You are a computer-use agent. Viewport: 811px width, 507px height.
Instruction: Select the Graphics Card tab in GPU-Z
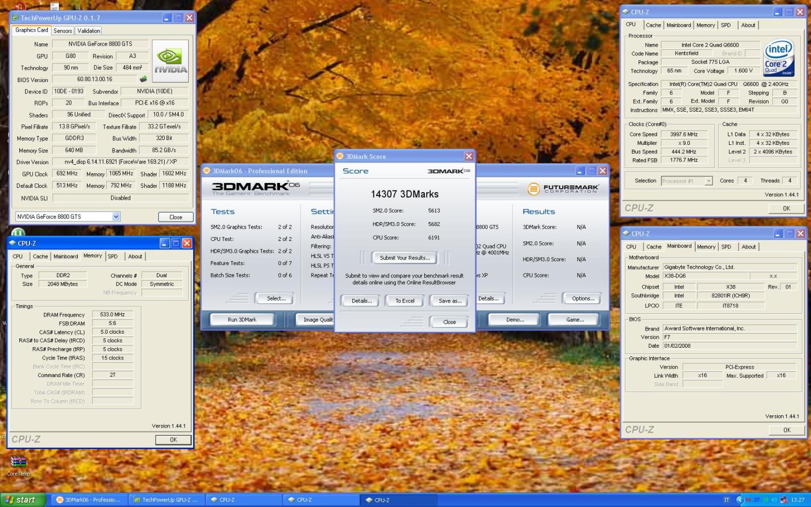pos(32,30)
